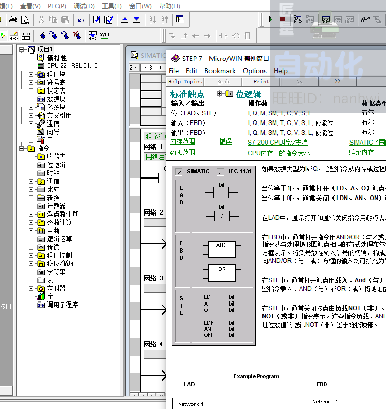Click the Compile icon

[x=97, y=20]
